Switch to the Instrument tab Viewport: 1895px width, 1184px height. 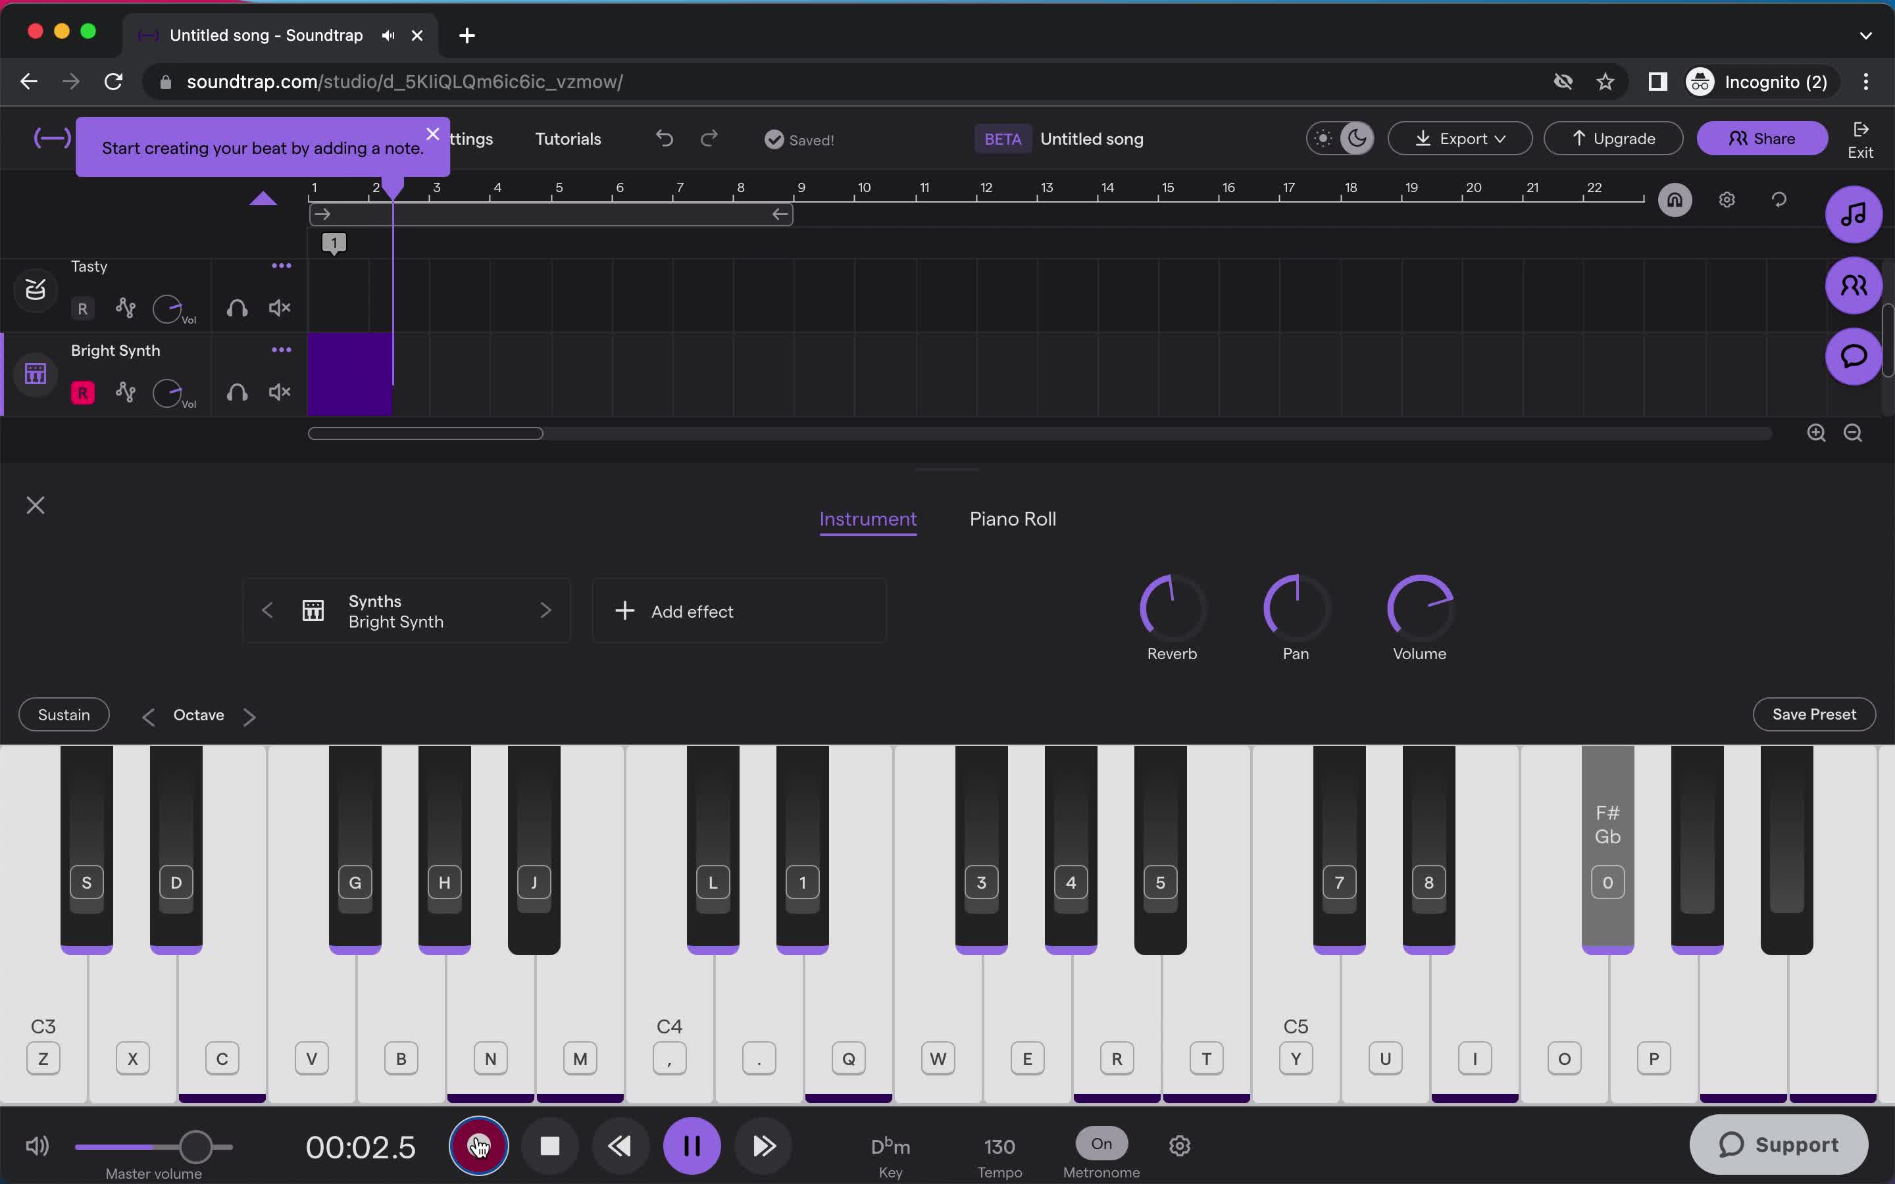pos(868,519)
